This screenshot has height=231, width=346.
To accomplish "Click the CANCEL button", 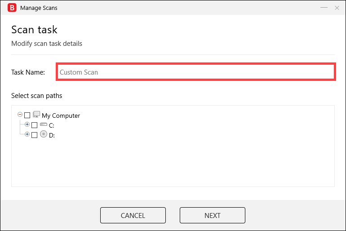I will [133, 215].
